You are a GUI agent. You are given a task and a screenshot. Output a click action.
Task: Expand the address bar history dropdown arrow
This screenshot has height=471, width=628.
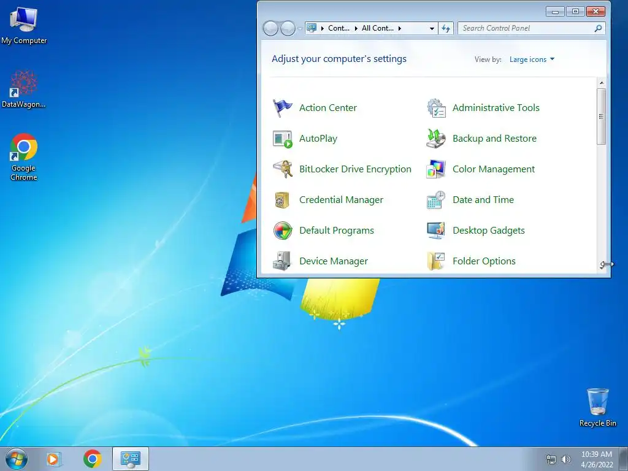click(432, 28)
